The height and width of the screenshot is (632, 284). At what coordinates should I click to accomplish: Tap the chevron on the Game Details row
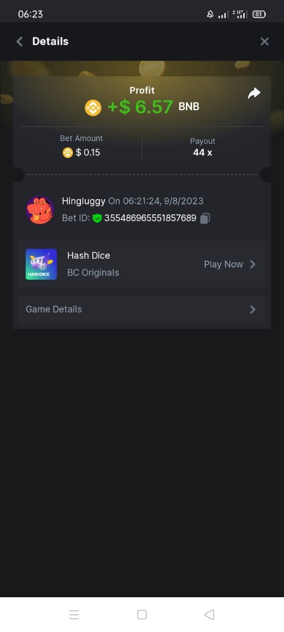[x=253, y=309]
